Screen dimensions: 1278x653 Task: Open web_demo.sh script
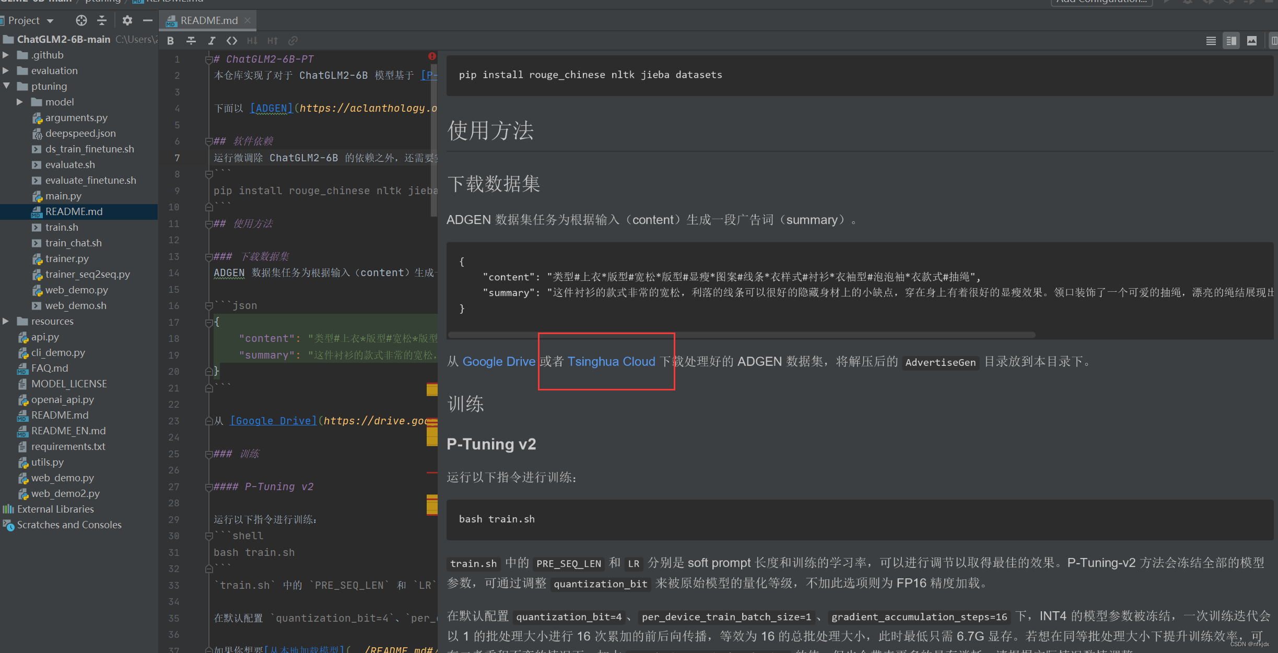point(75,305)
